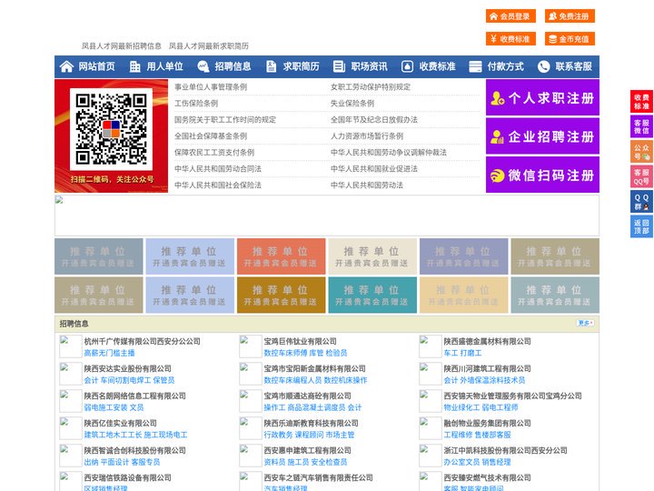Open 陕西盛德金属材料有限公司 listing

pos(487,341)
